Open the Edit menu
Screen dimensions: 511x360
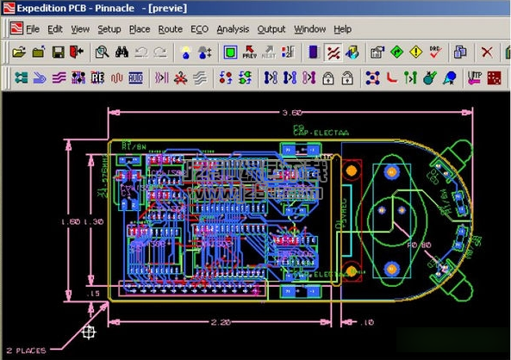pyautogui.click(x=55, y=29)
